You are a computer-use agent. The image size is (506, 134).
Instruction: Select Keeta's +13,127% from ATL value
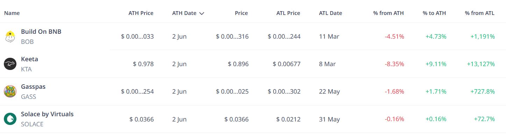click(x=481, y=64)
